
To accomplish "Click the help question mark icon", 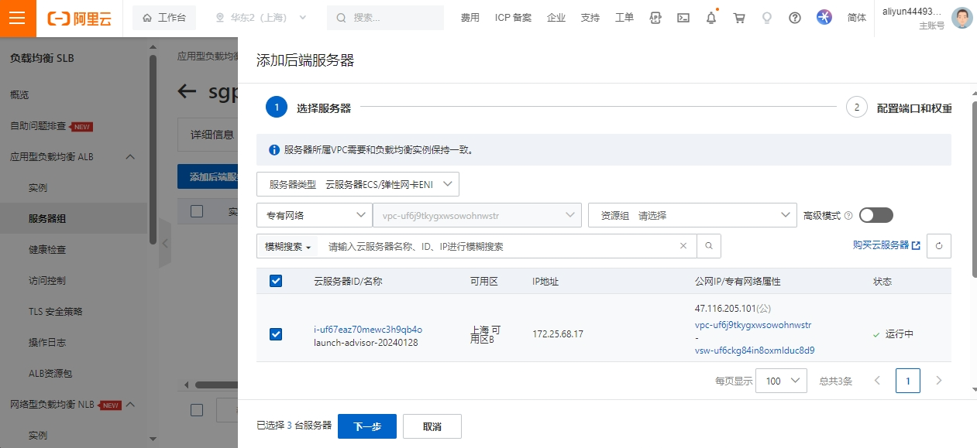I will [x=794, y=18].
